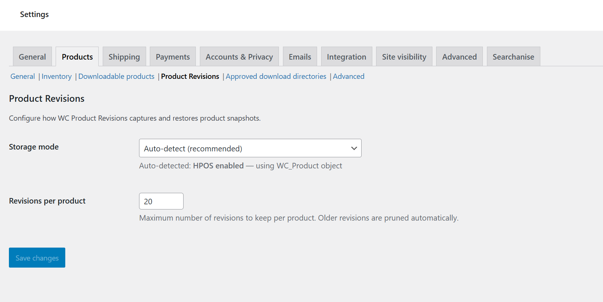Screen dimensions: 603x302
Task: Go to Downloadable products section
Action: pyautogui.click(x=116, y=76)
